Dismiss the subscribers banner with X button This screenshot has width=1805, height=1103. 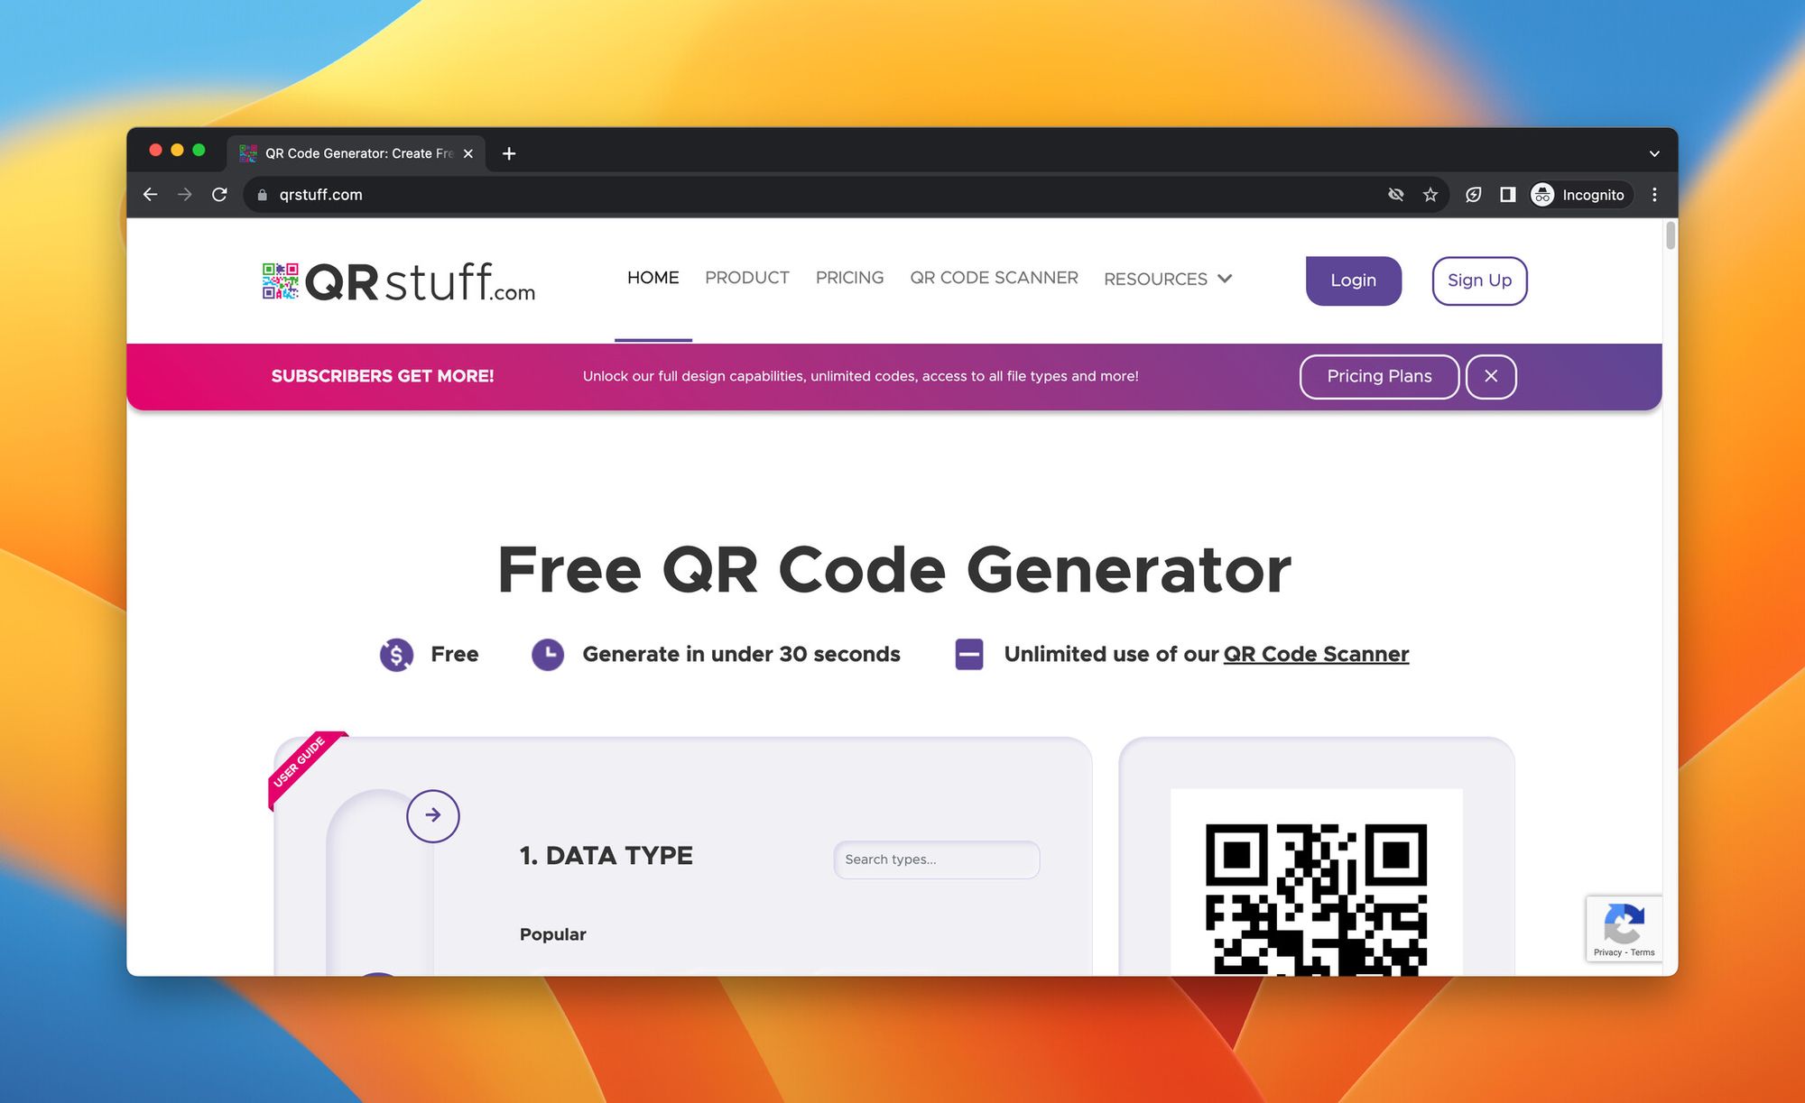pyautogui.click(x=1493, y=376)
